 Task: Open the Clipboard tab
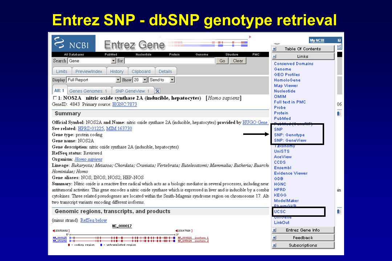141,71
